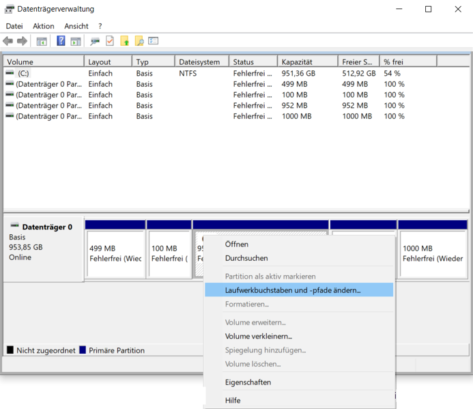Select the (C:) volume row
This screenshot has height=409, width=473.
(x=24, y=73)
